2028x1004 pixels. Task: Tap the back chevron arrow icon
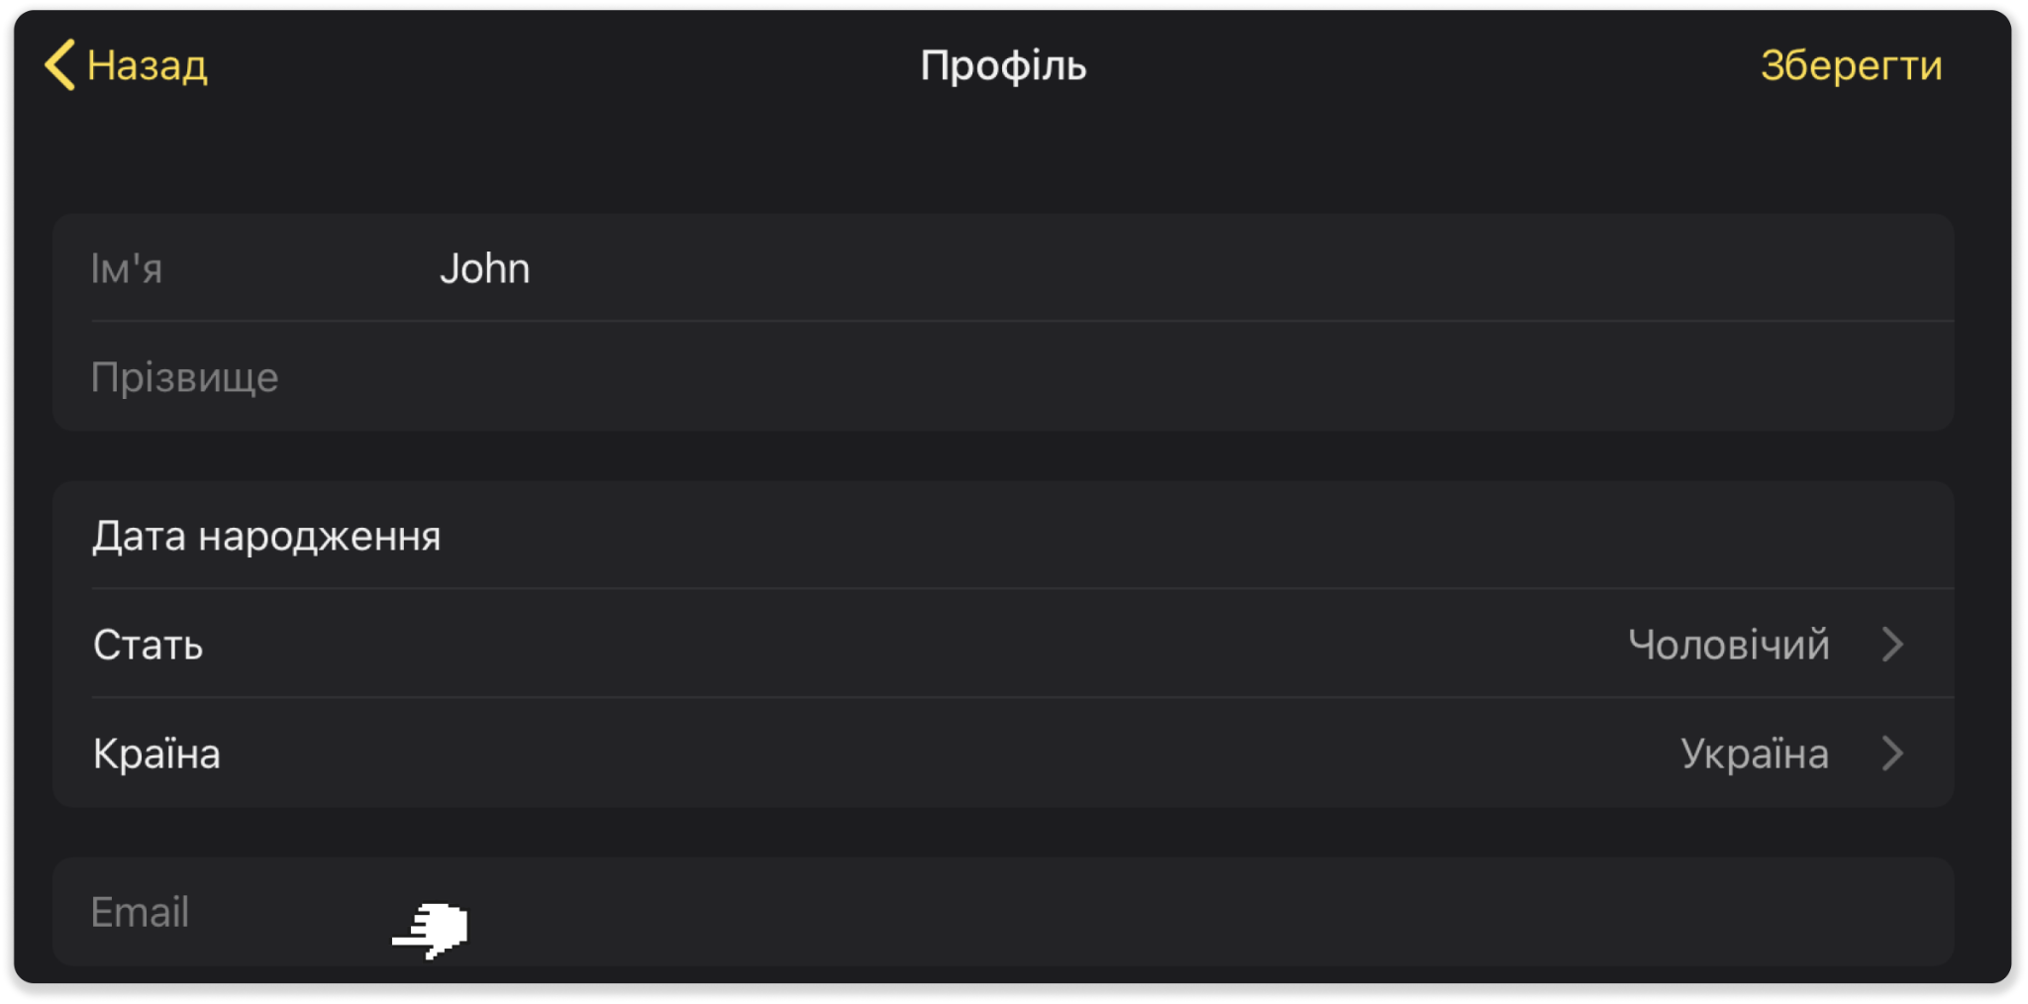point(60,65)
